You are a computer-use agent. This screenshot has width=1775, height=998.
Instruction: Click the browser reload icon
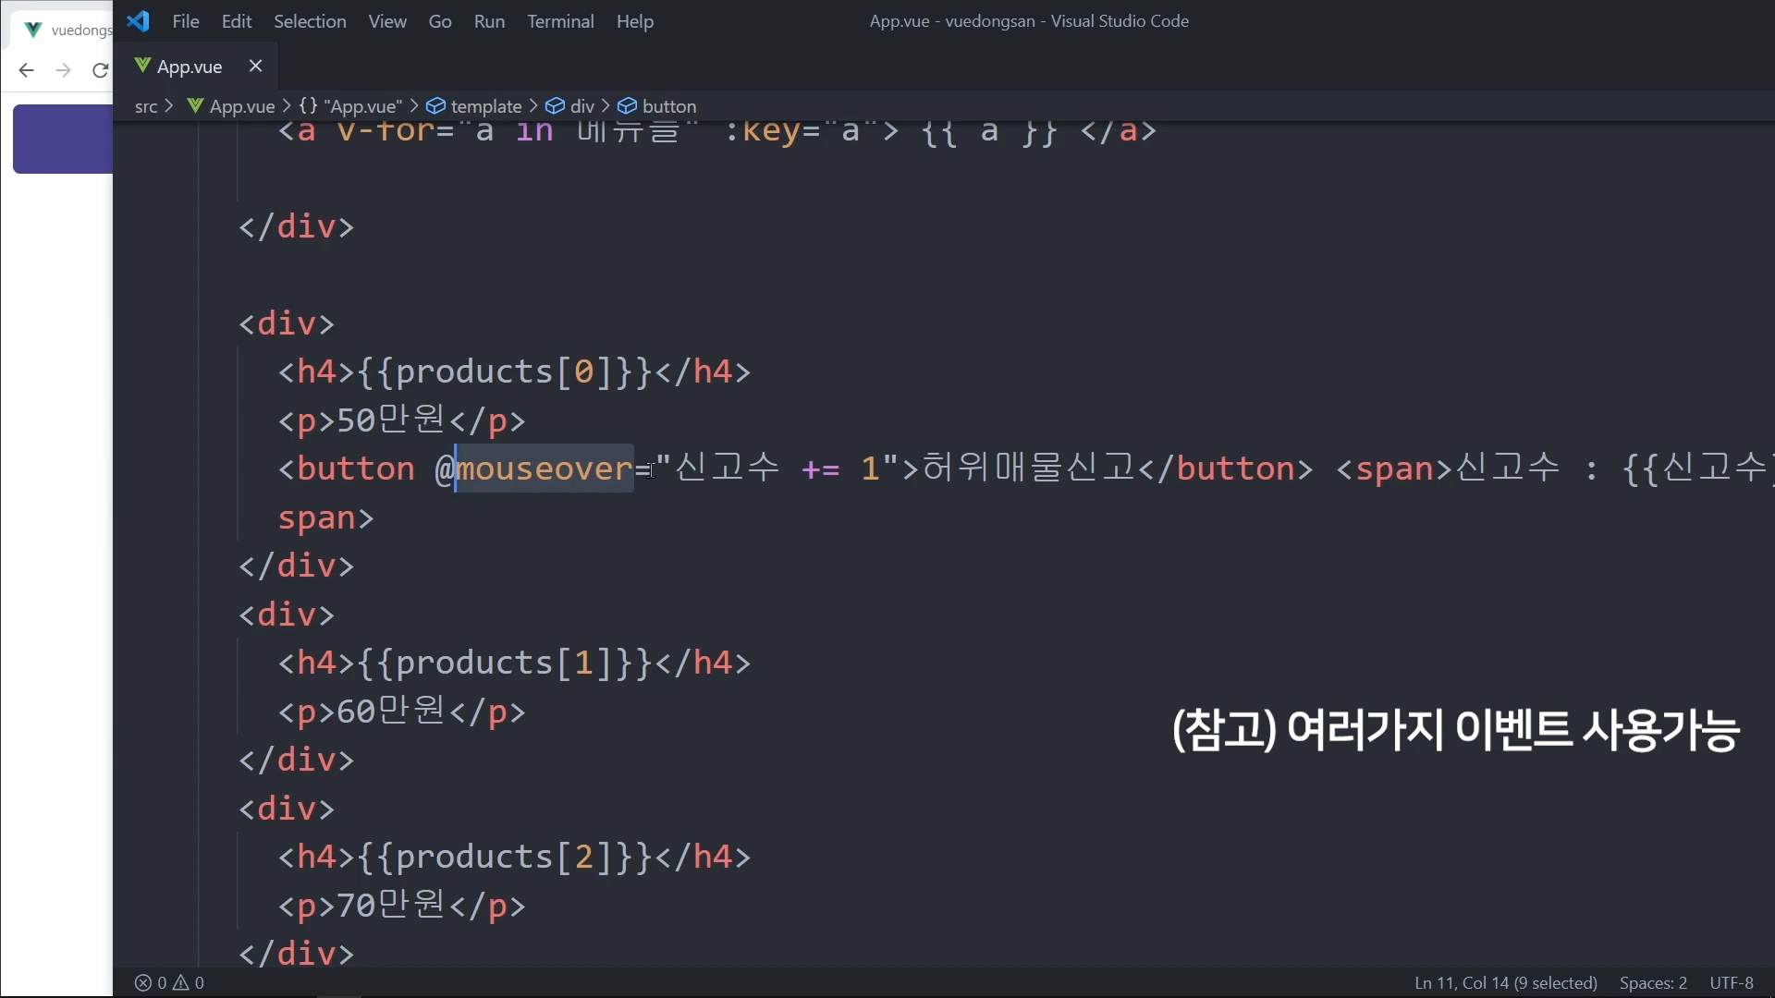tap(100, 70)
